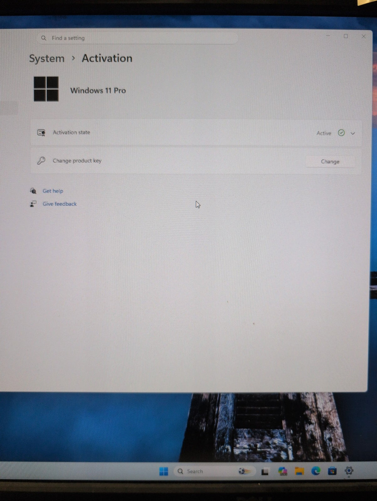Click the green Active checkmark icon
Image resolution: width=377 pixels, height=501 pixels.
341,133
